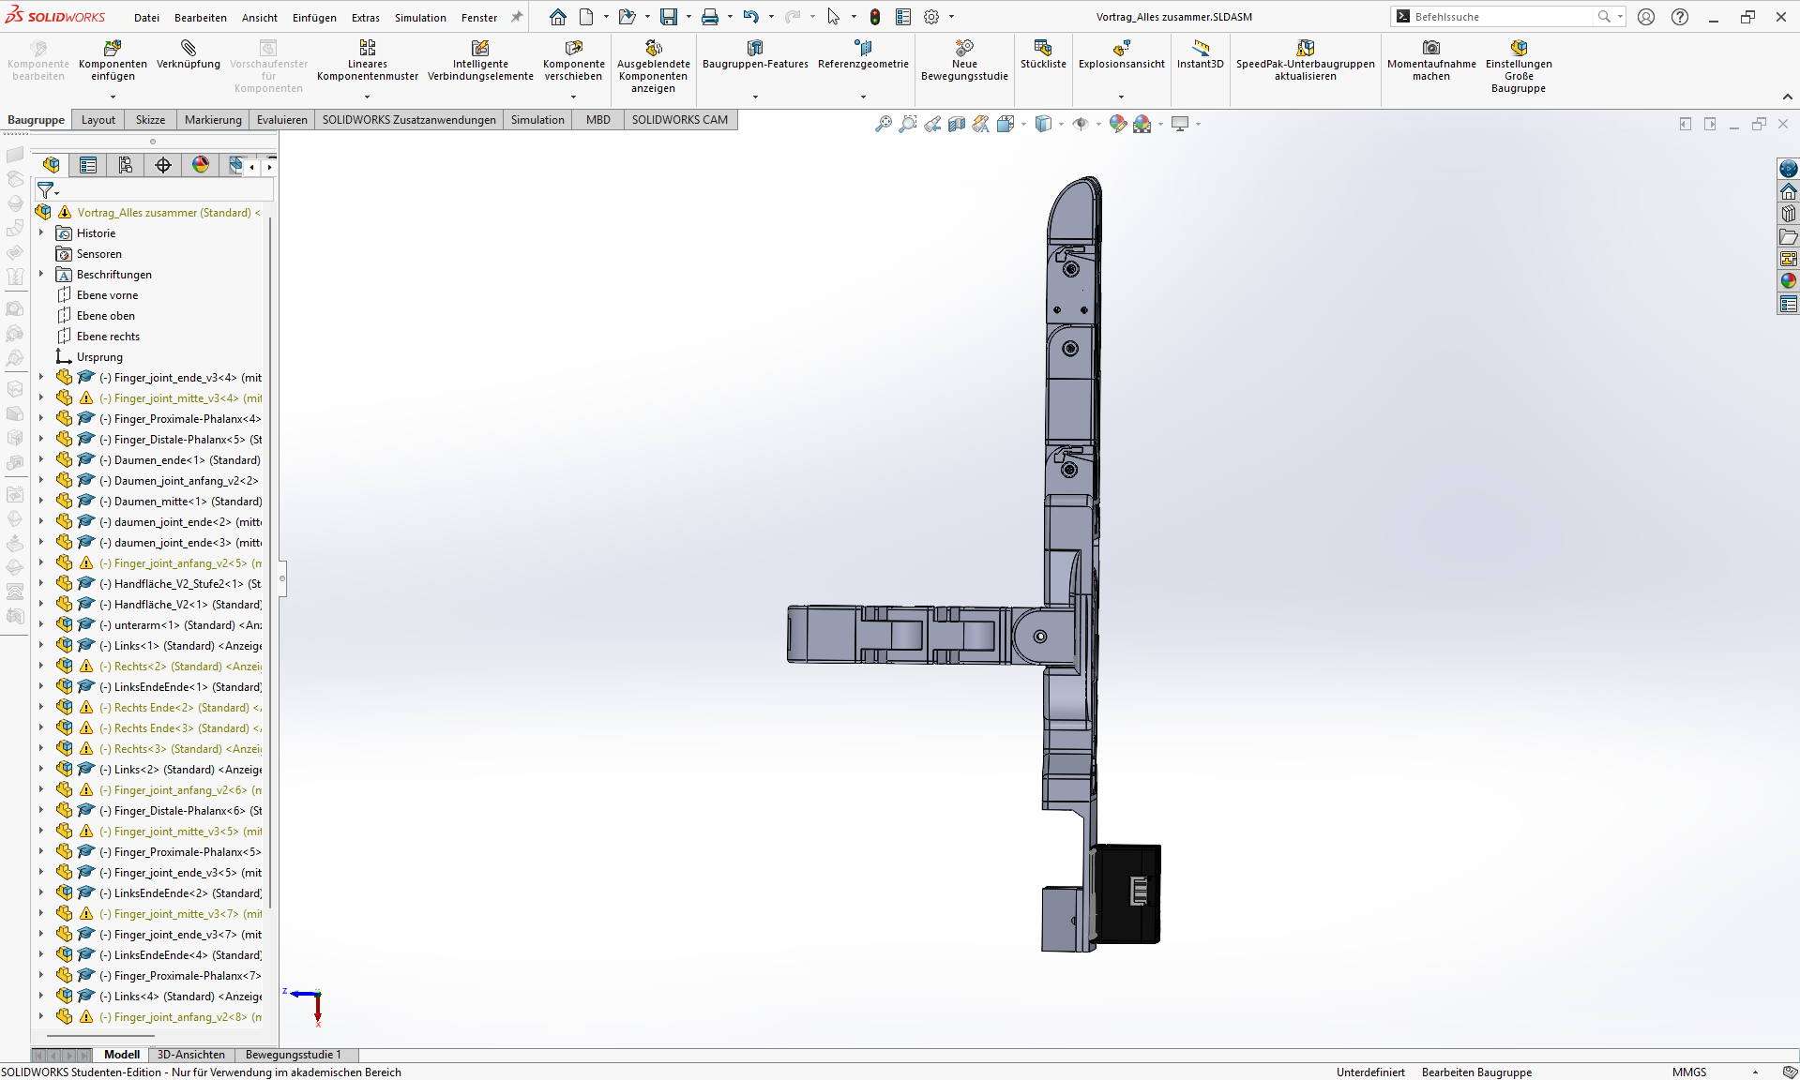
Task: Open the PropertyManager tab icon
Action: (88, 165)
